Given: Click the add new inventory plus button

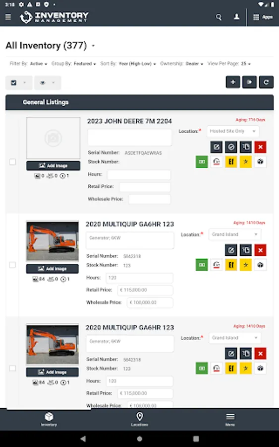Looking at the screenshot, I should click(x=232, y=82).
